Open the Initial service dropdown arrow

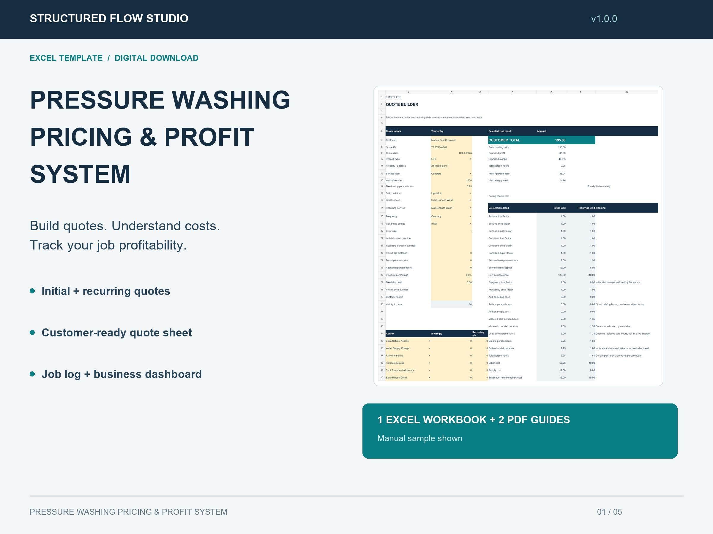tap(470, 200)
